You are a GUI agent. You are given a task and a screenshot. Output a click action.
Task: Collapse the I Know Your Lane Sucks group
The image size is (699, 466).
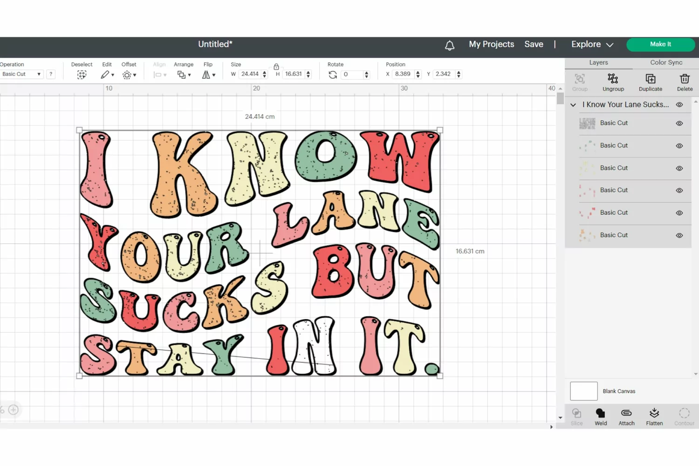pos(573,105)
